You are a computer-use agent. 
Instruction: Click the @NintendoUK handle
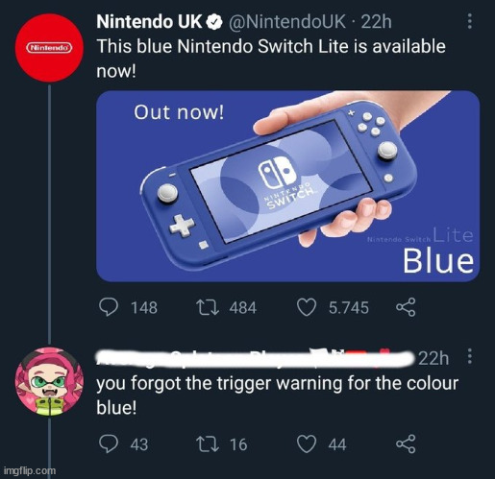(x=286, y=22)
